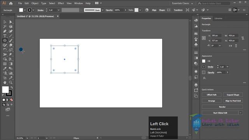Open the Window menu
Viewport: 249px width, 140px height.
[x=79, y=3]
